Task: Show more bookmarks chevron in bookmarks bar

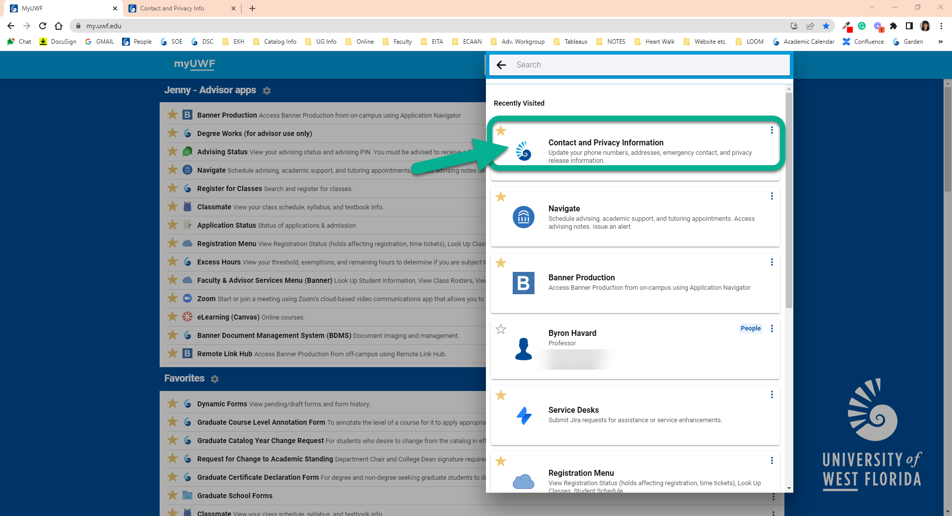Action: (x=940, y=42)
